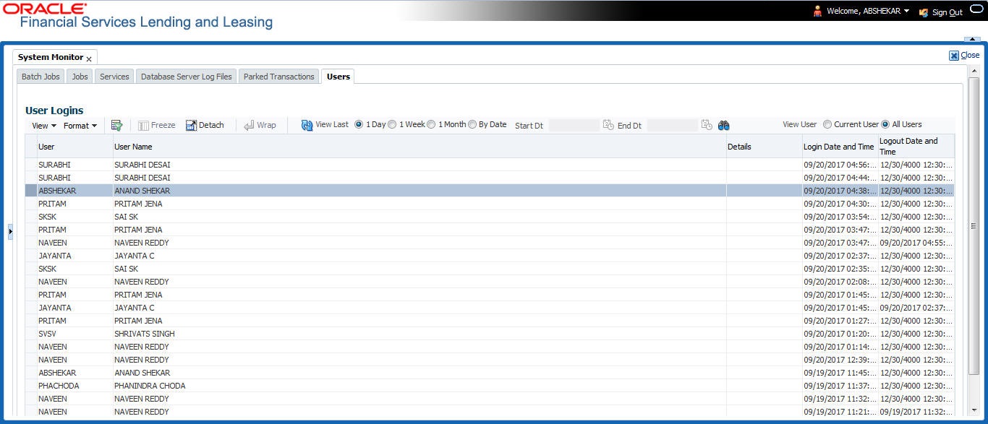The image size is (988, 424).
Task: Close the System Monitor tab
Action: 89,59
